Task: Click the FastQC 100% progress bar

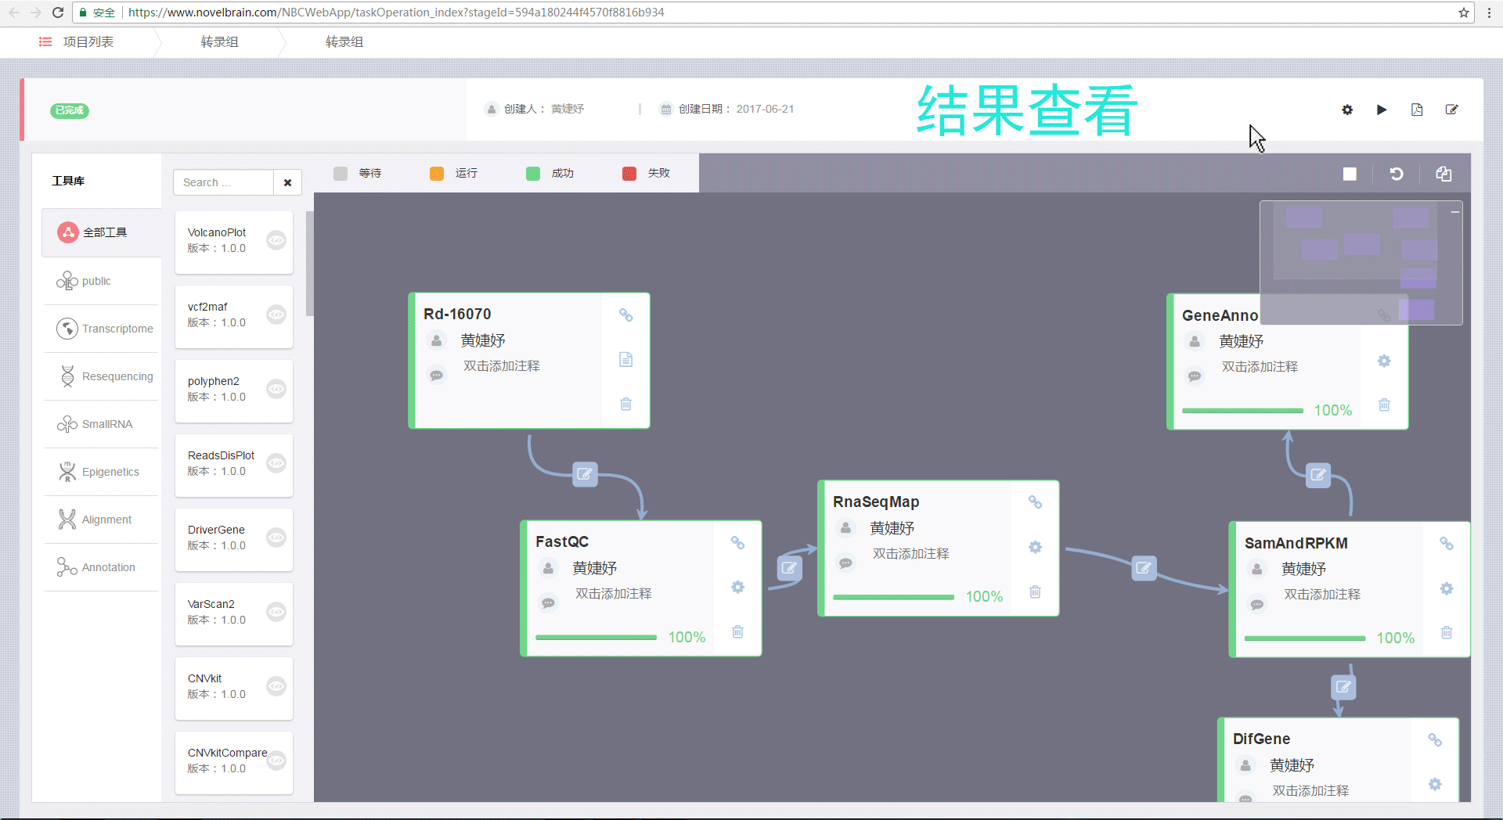Action: click(596, 638)
